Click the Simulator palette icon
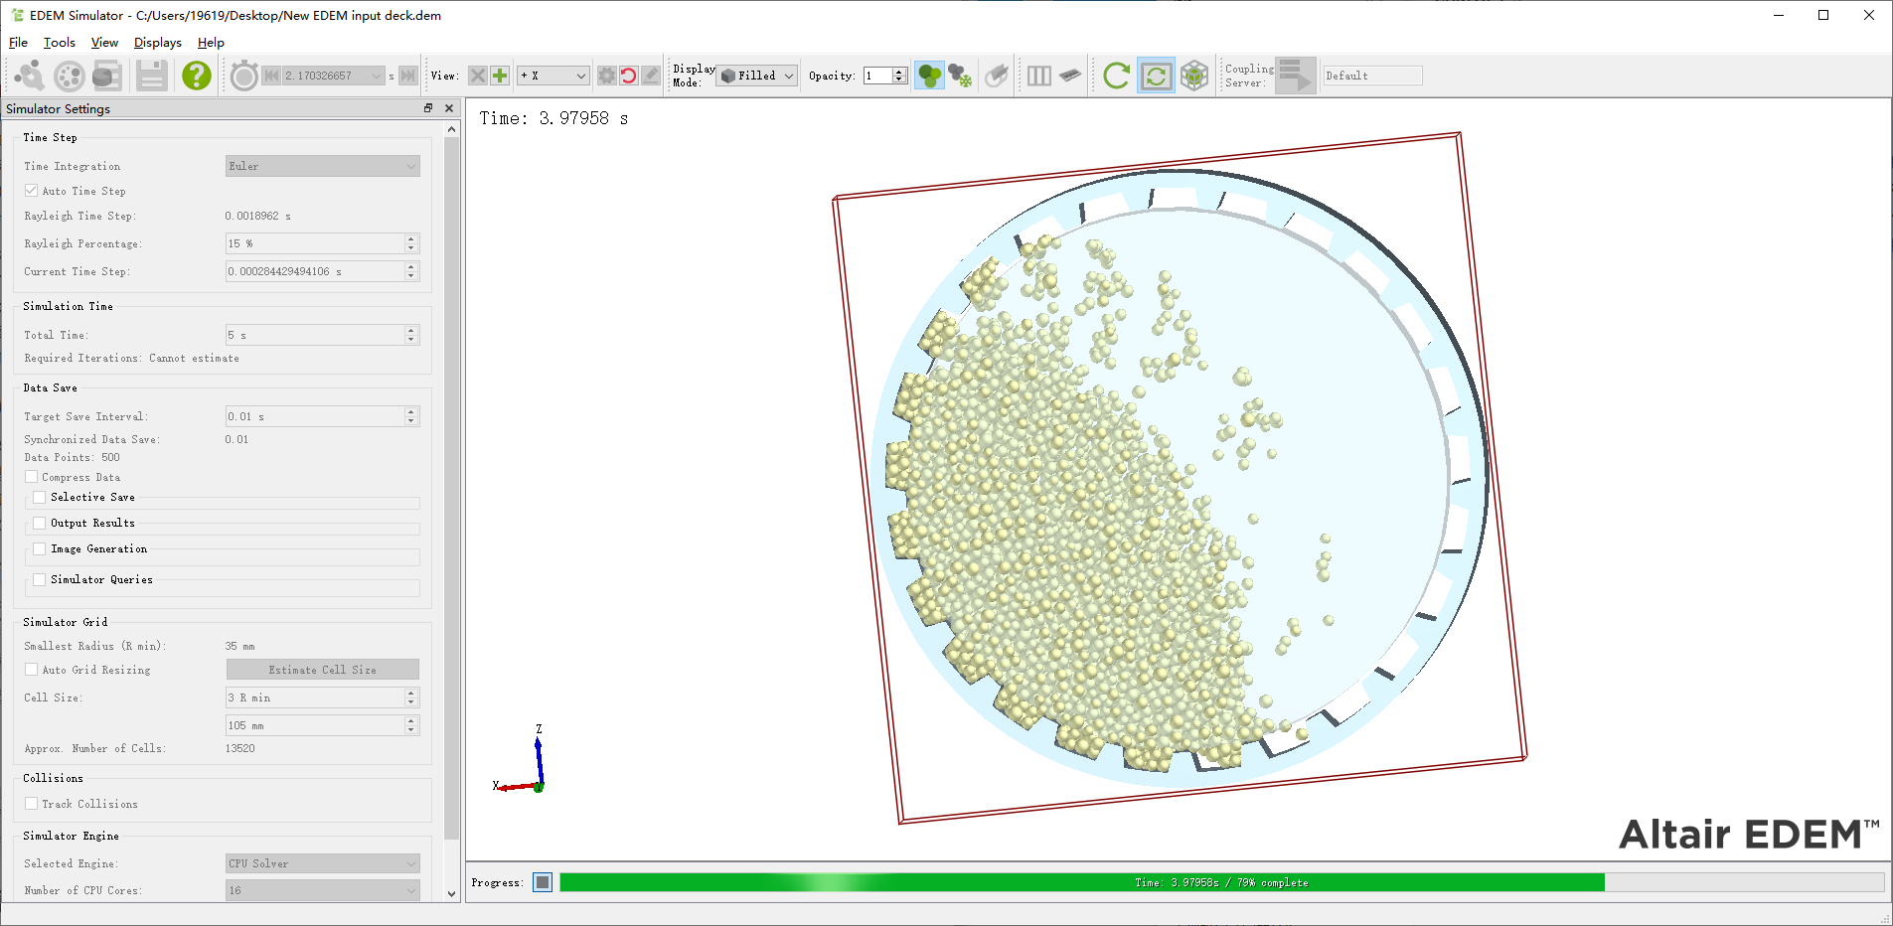 point(69,76)
